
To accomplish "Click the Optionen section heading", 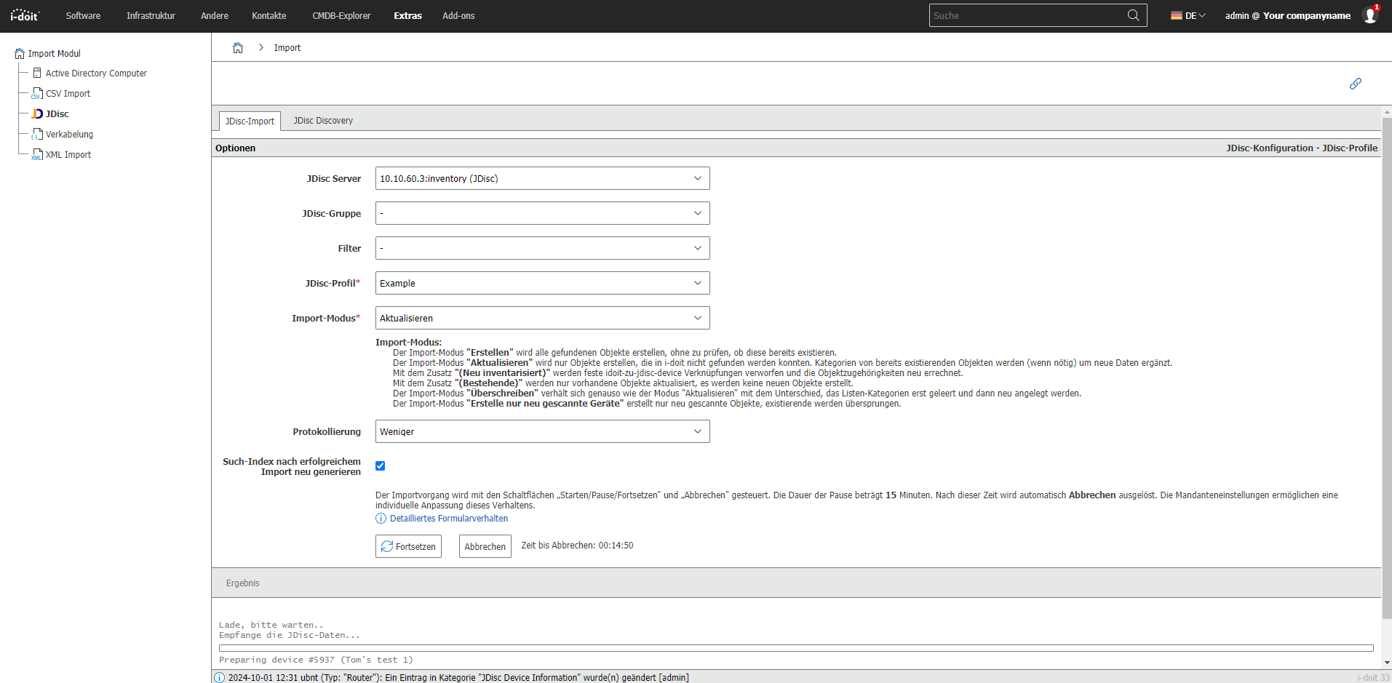I will (x=235, y=148).
